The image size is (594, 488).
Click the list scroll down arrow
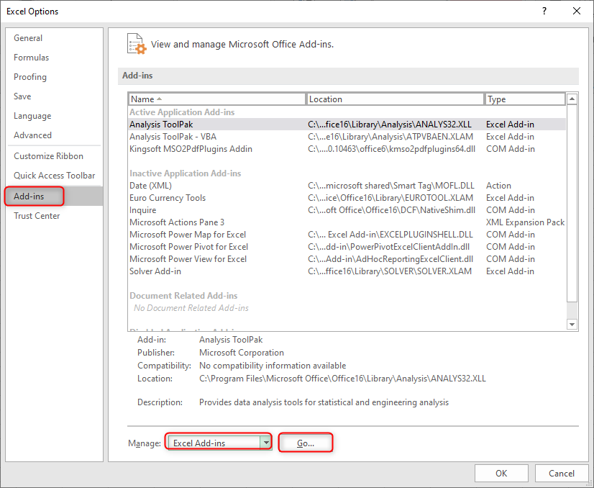point(572,324)
